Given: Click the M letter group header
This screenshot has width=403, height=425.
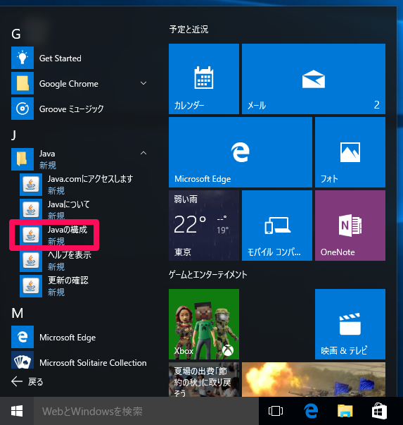Looking at the screenshot, I should tap(18, 313).
